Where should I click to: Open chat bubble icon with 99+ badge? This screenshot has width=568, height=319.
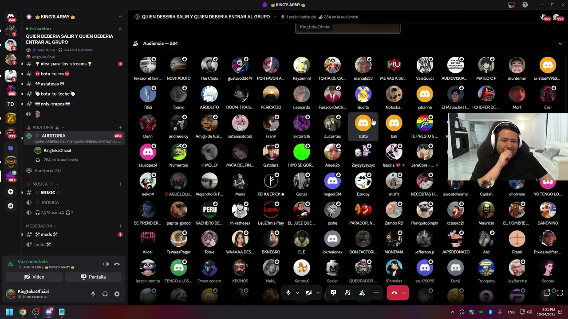tap(558, 17)
